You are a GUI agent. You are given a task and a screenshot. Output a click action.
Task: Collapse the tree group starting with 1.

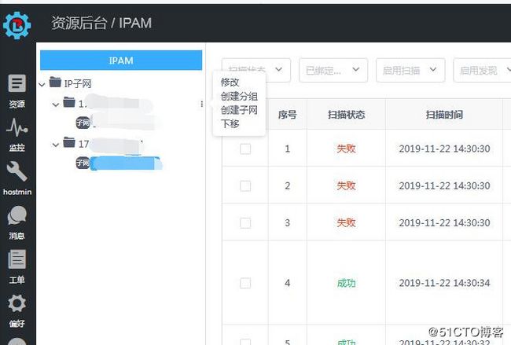[x=56, y=105]
